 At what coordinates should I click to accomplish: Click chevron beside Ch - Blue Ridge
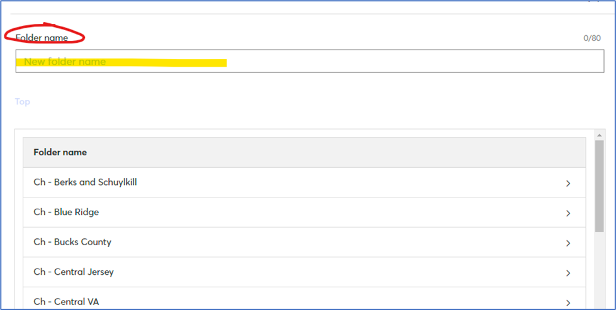click(x=568, y=213)
